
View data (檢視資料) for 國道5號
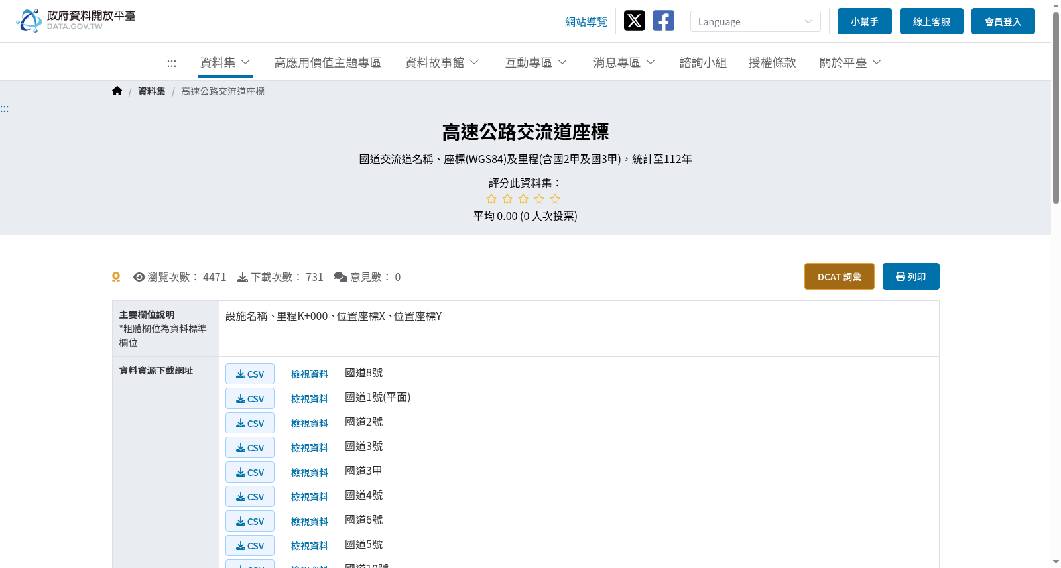[x=310, y=546]
